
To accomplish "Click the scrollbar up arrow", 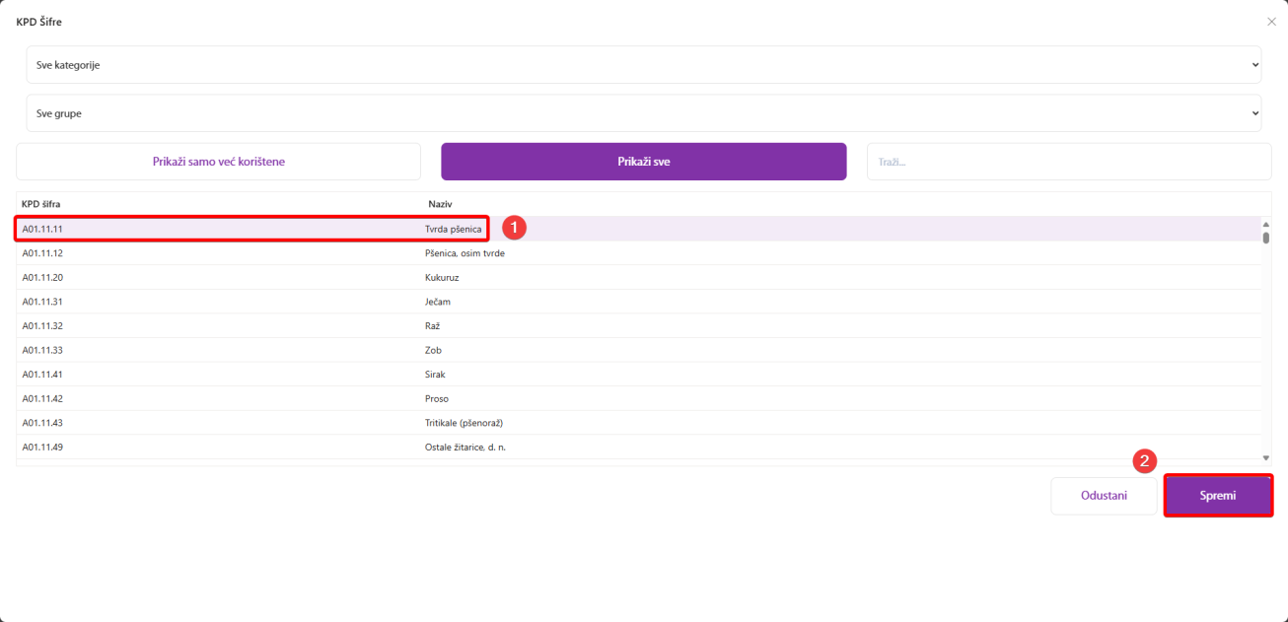I will [1266, 224].
